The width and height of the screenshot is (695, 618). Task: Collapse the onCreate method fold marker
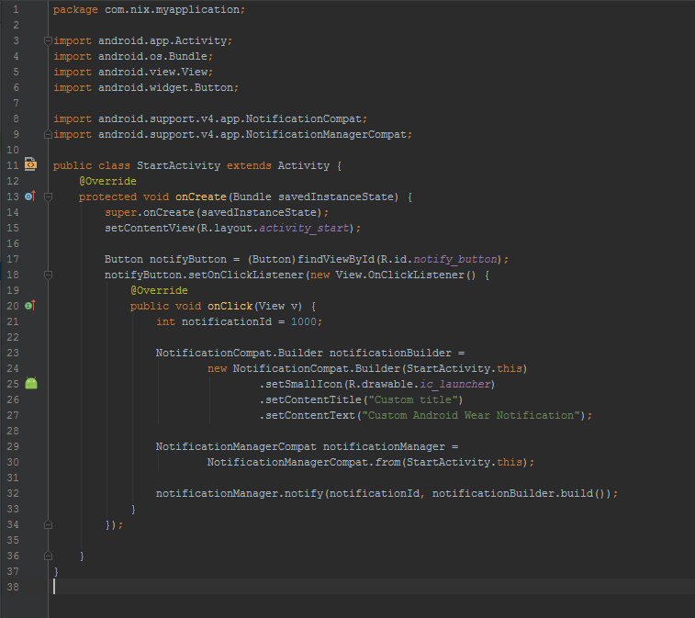click(x=48, y=197)
